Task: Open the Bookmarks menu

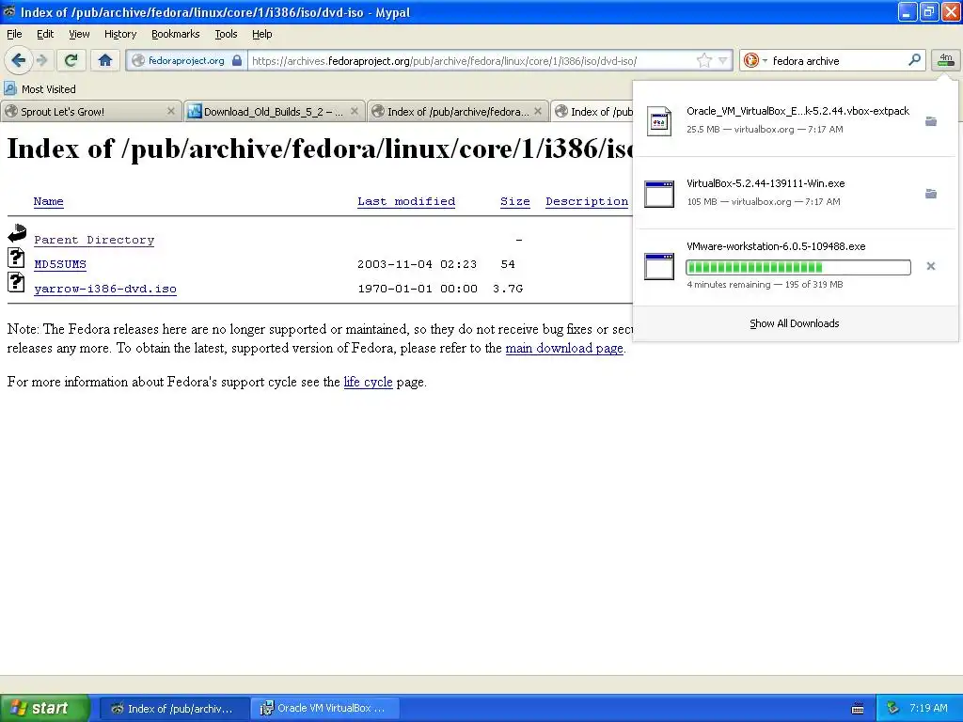Action: coord(175,34)
